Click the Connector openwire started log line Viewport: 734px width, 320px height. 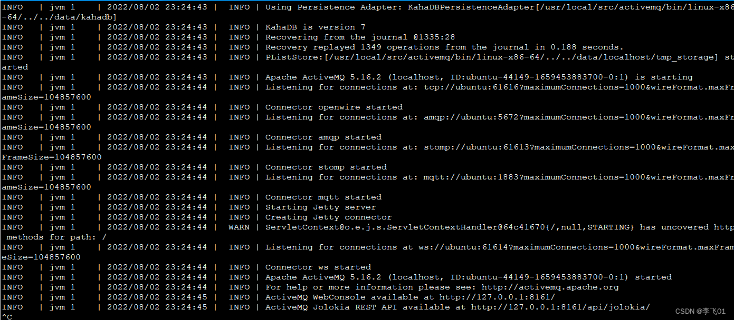click(333, 107)
